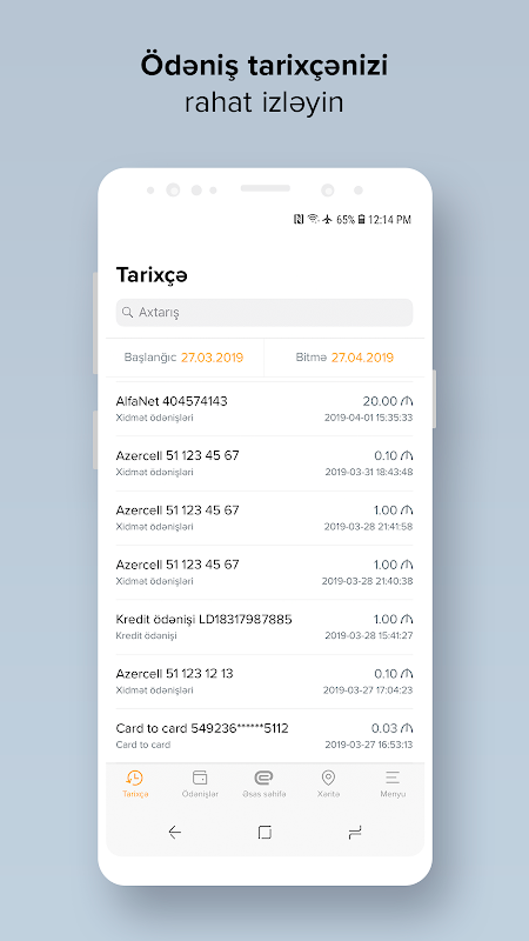
Task: Select the Azercell payment at 21:40:38
Action: click(264, 572)
